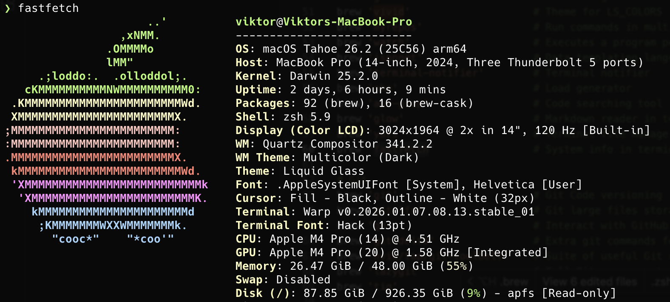
Task: Click the '16 (brew-cask)' package count
Action: [426, 103]
